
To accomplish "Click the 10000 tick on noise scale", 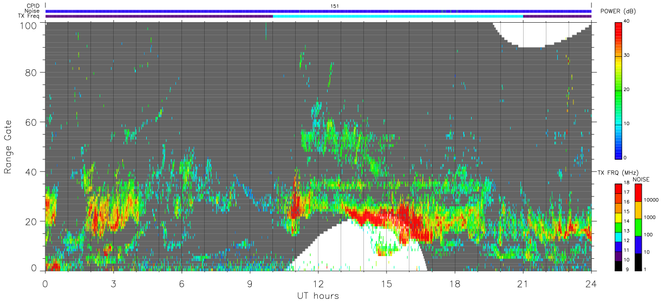I will pos(651,200).
